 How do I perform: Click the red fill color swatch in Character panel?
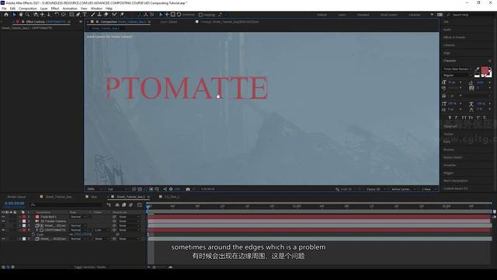tap(485, 71)
